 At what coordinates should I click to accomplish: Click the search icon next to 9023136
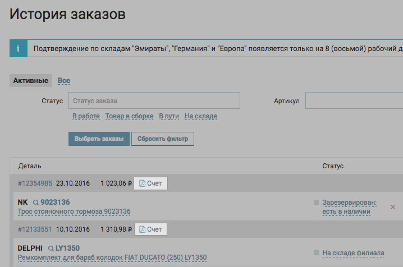tap(36, 202)
